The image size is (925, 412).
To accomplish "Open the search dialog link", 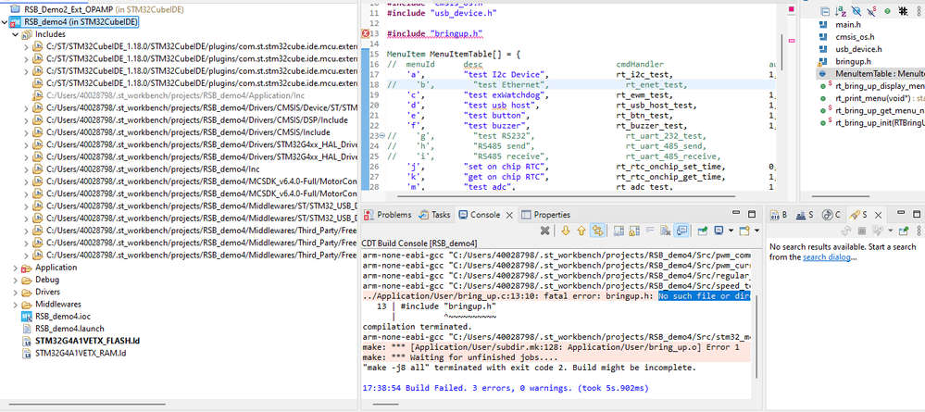I will tap(826, 256).
